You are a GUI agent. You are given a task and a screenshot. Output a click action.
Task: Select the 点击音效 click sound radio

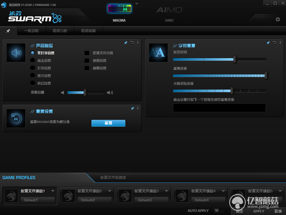[x=33, y=61]
